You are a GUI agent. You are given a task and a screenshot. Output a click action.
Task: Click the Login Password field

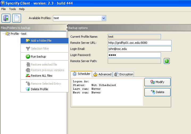tap(134, 55)
